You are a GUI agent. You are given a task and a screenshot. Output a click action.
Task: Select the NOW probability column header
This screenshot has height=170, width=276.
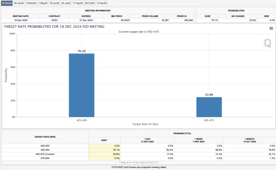point(104,140)
